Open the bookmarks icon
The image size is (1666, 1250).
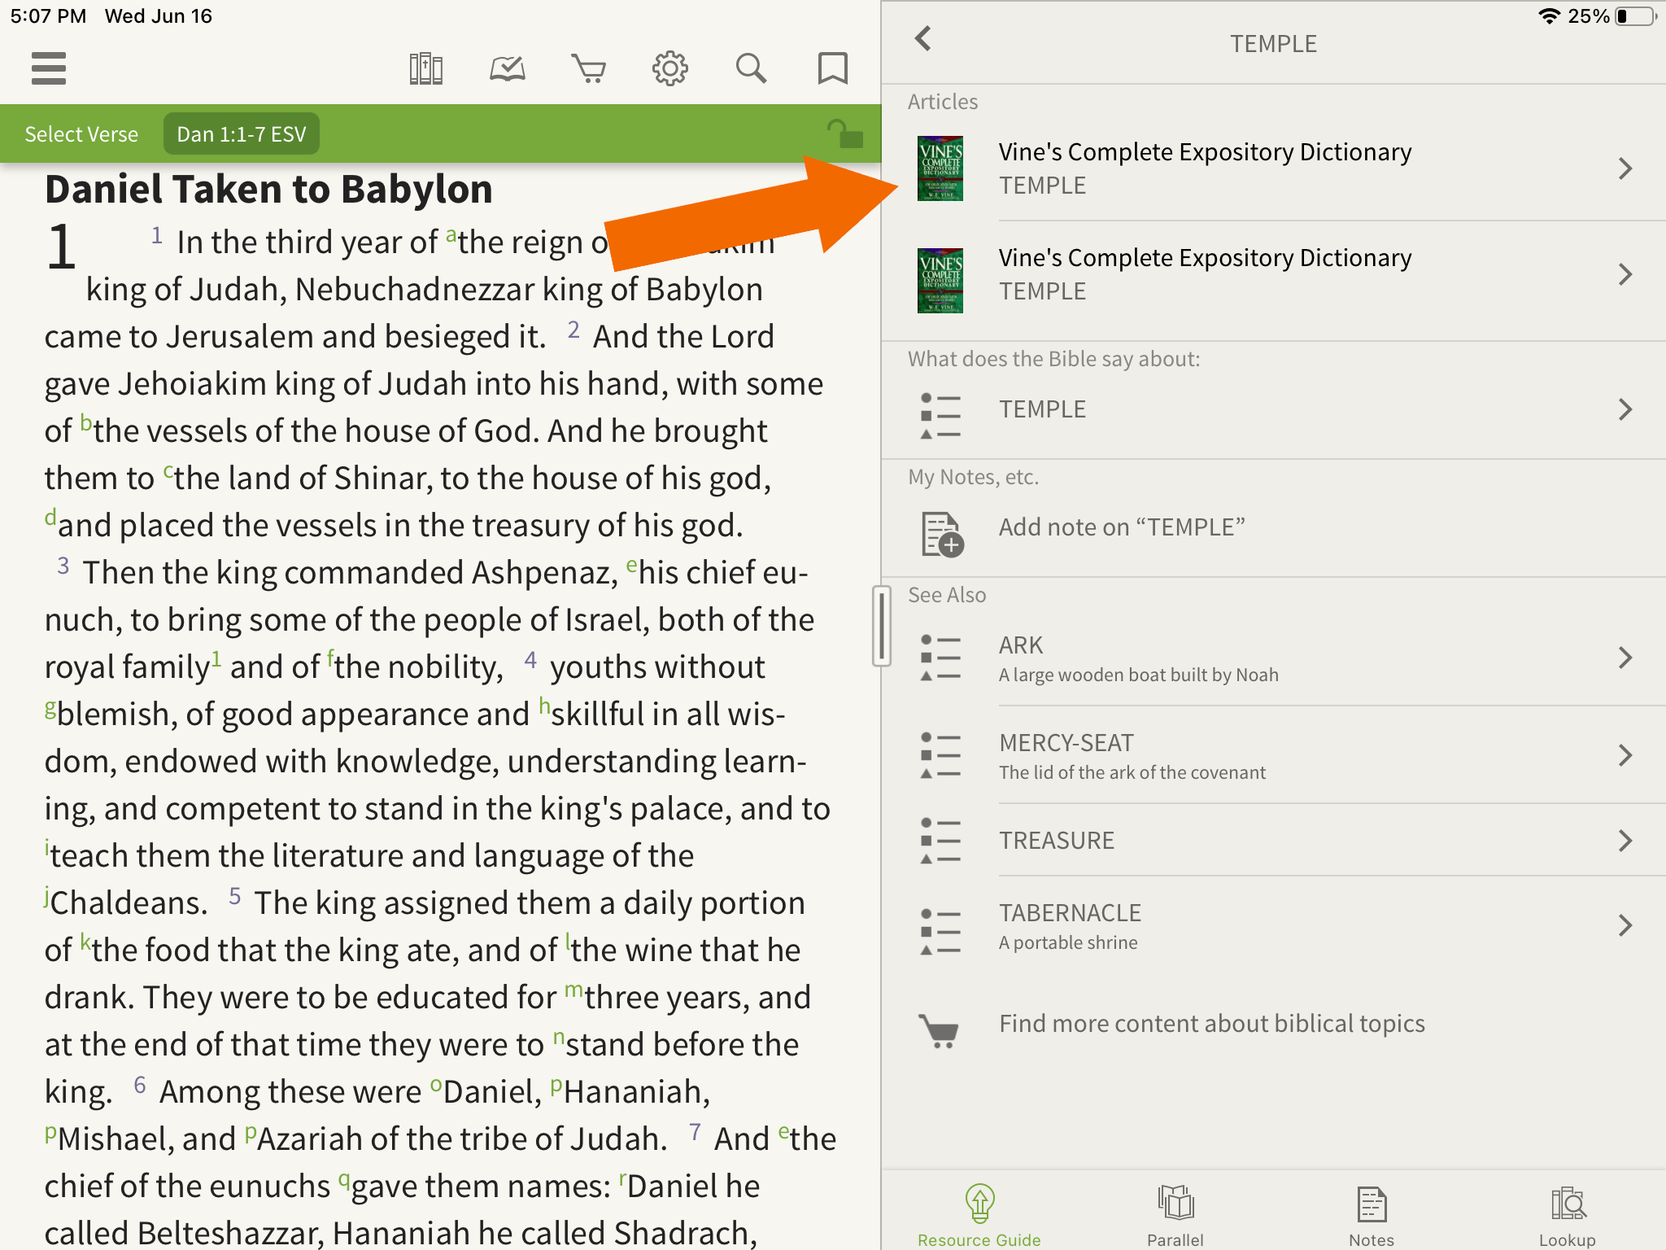click(x=832, y=68)
